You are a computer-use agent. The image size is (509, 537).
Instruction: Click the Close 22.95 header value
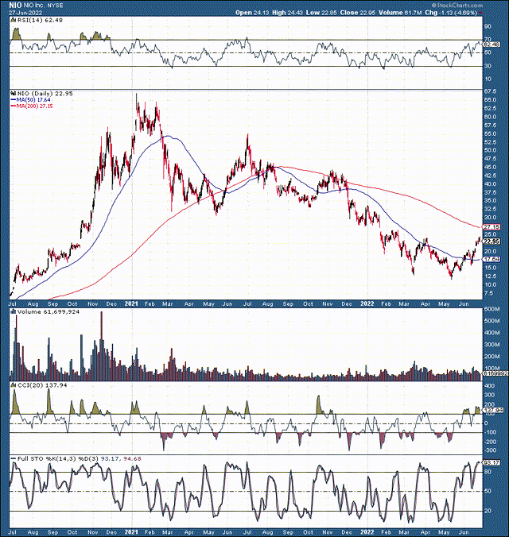pos(358,13)
